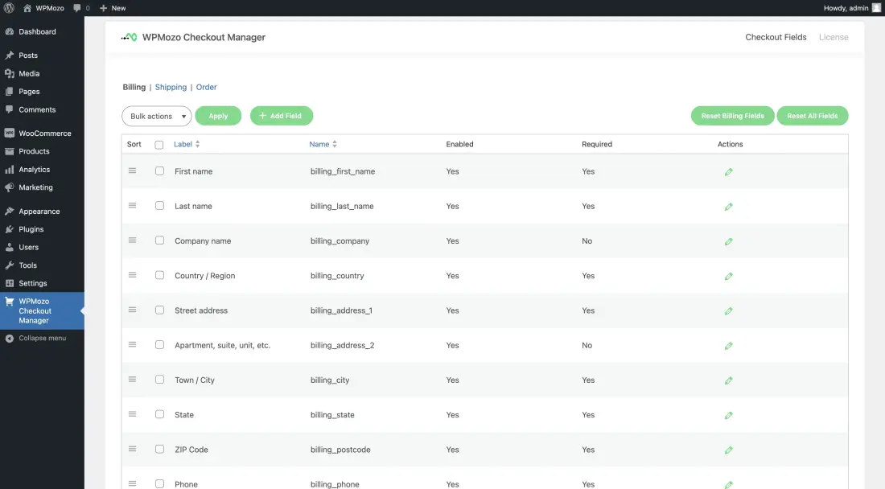Click sort handle for Company name row
The width and height of the screenshot is (885, 489).
pyautogui.click(x=132, y=240)
